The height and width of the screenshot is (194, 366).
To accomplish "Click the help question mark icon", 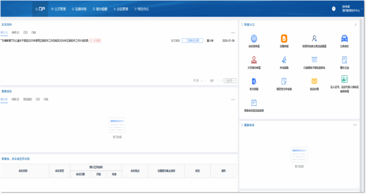I will (333, 9).
